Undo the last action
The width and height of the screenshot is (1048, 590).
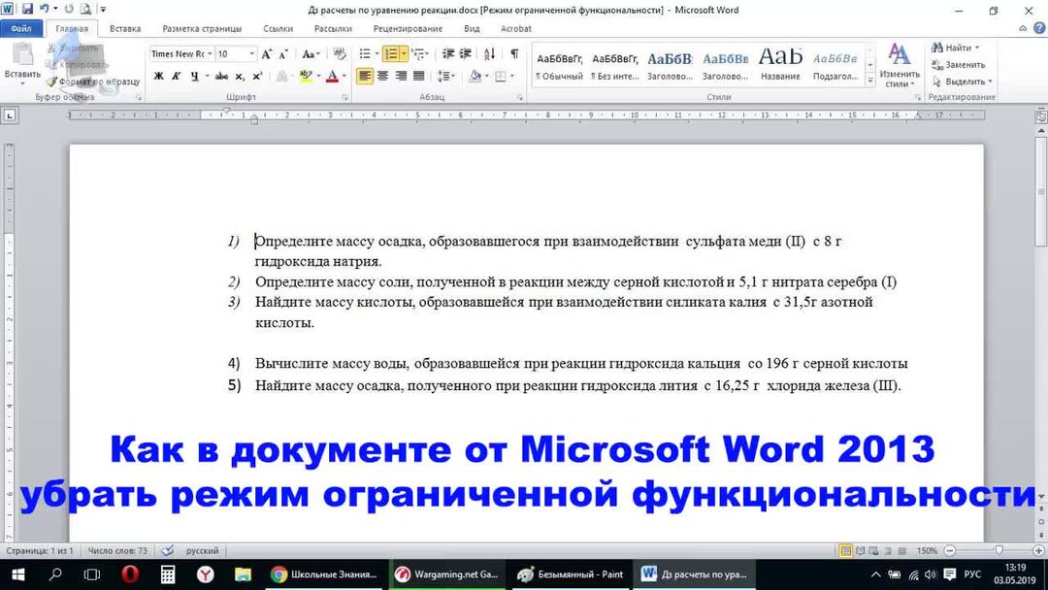tap(44, 10)
